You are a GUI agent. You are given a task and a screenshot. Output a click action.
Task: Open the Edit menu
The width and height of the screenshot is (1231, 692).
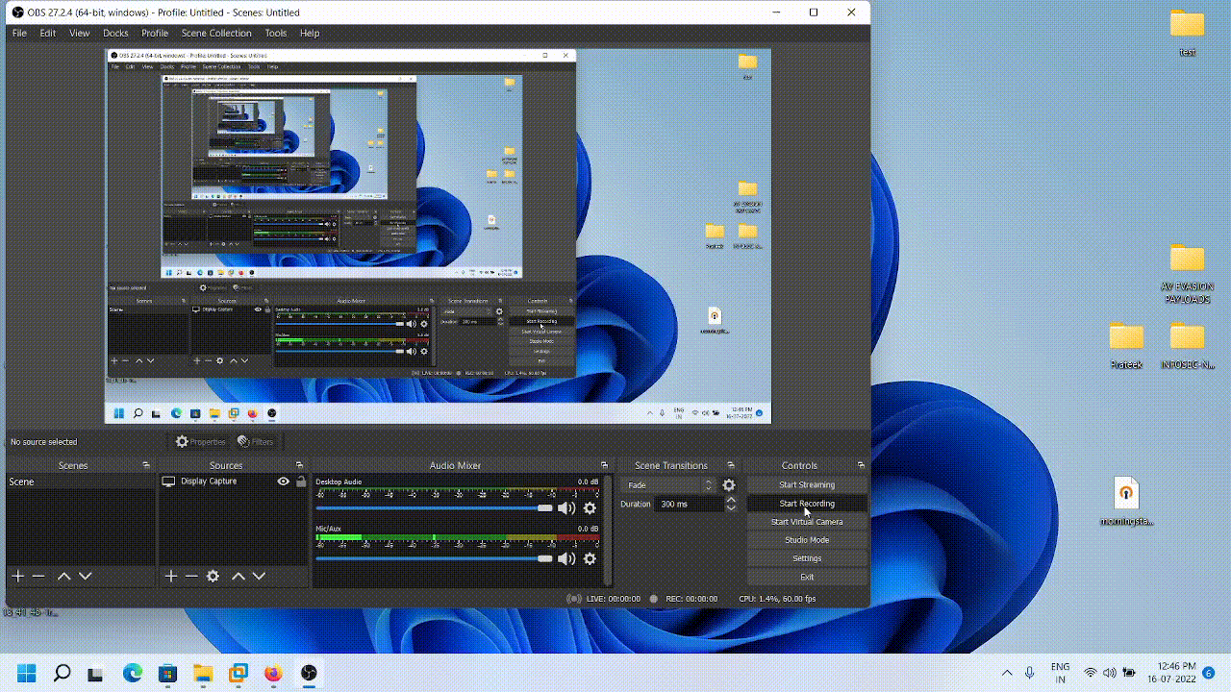48,33
